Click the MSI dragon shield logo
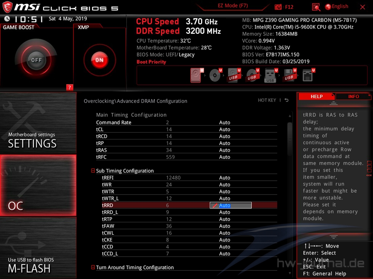Image resolution: width=373 pixels, height=279 pixels. point(7,7)
